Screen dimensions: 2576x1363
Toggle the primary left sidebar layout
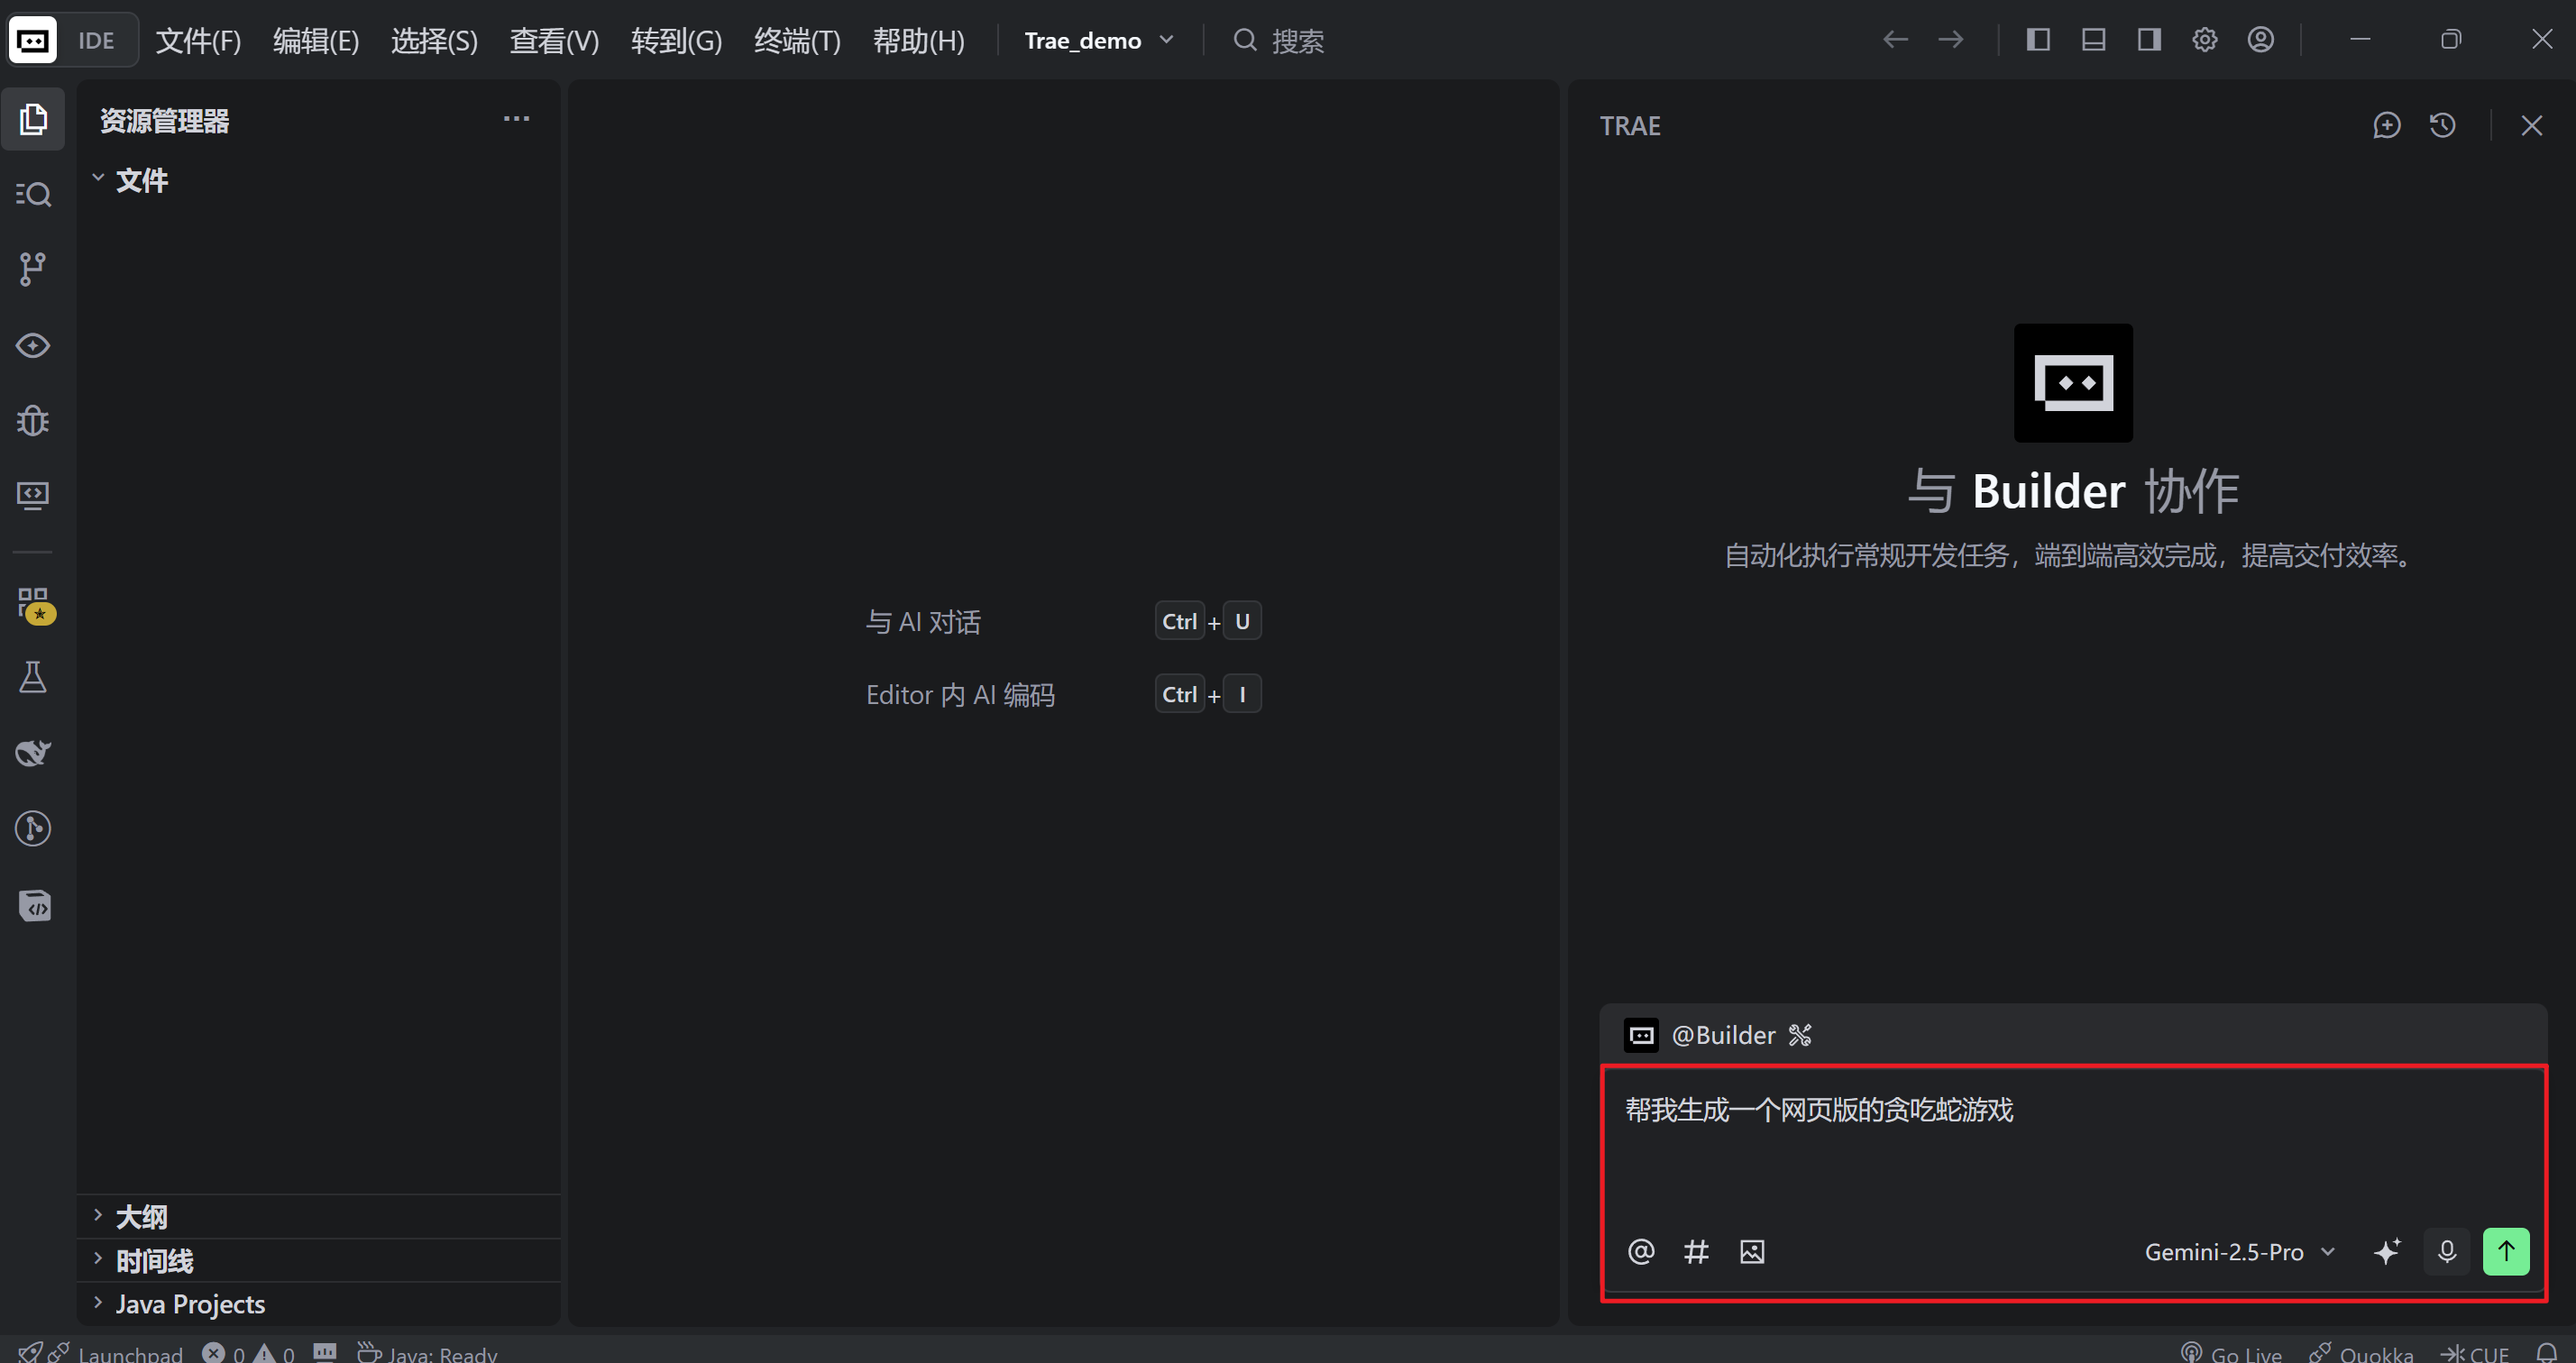(x=2037, y=40)
